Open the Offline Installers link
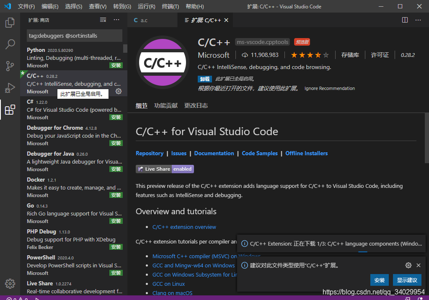The image size is (429, 300). (x=306, y=153)
